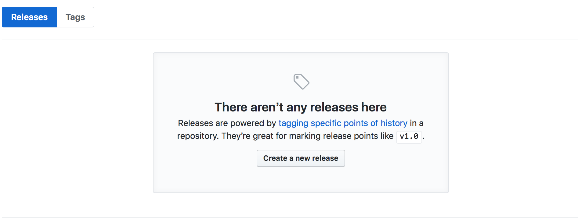Click the label icon in the empty-state panel
Viewport: 578px width, 218px height.
(x=301, y=82)
